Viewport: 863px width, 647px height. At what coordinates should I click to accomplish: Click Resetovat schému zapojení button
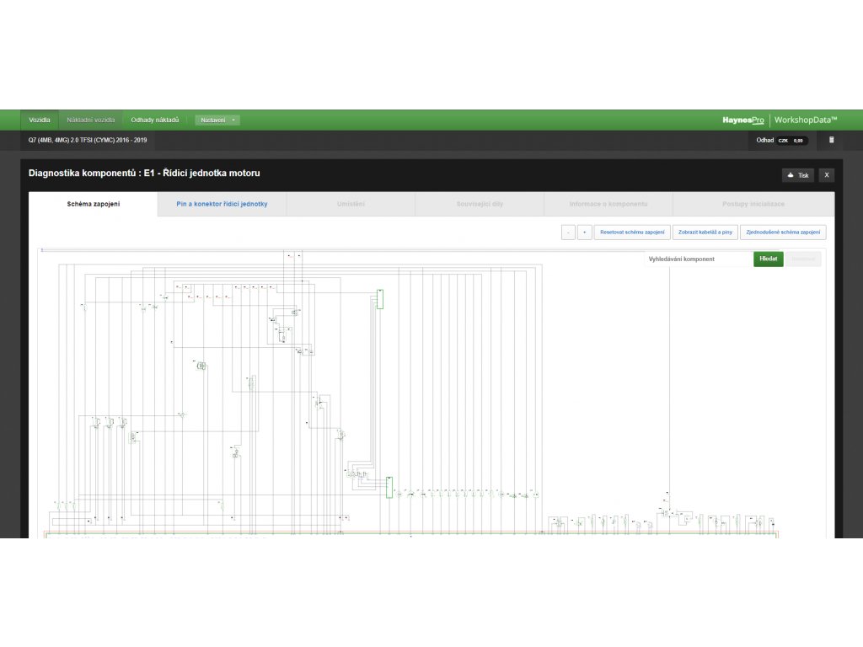pyautogui.click(x=632, y=233)
